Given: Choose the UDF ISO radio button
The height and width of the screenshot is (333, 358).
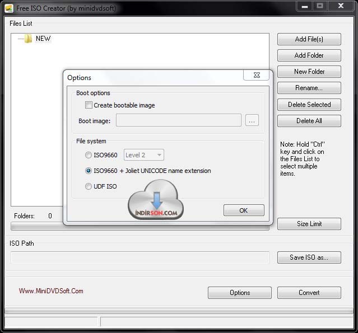Looking at the screenshot, I should [89, 186].
